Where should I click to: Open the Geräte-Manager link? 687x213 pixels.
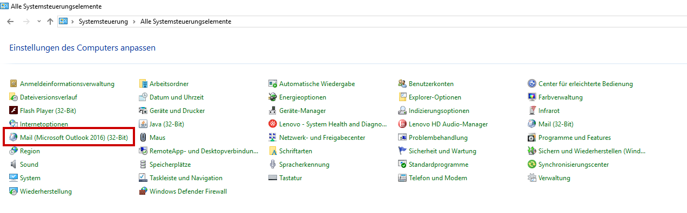coord(302,111)
